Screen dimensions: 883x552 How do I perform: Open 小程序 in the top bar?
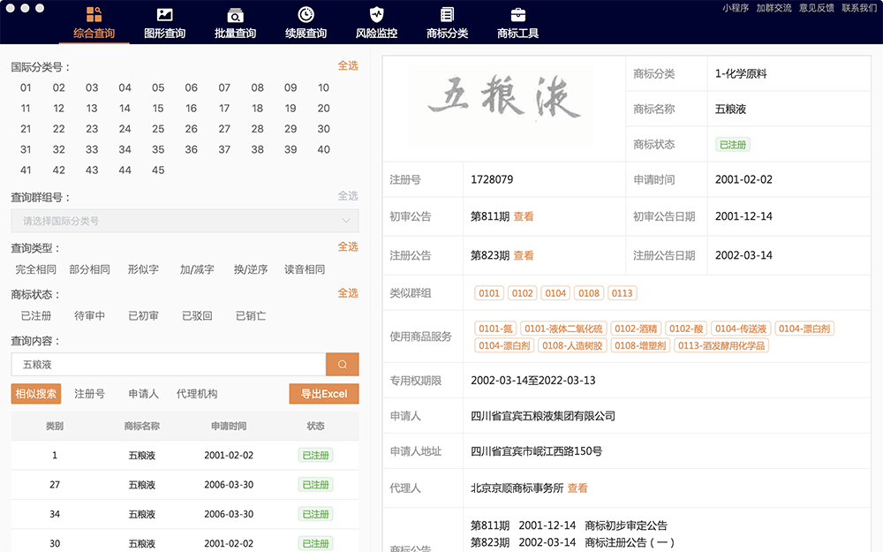(736, 8)
